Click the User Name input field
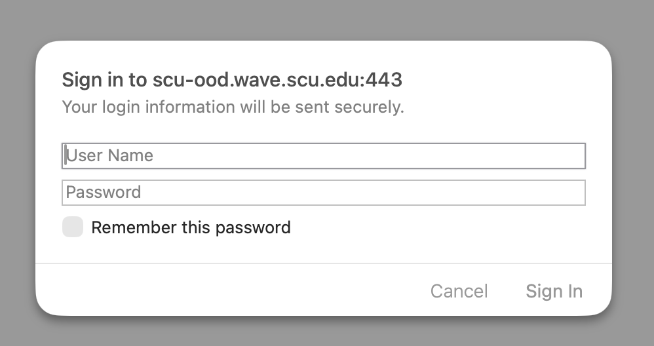The height and width of the screenshot is (346, 654). pyautogui.click(x=323, y=156)
